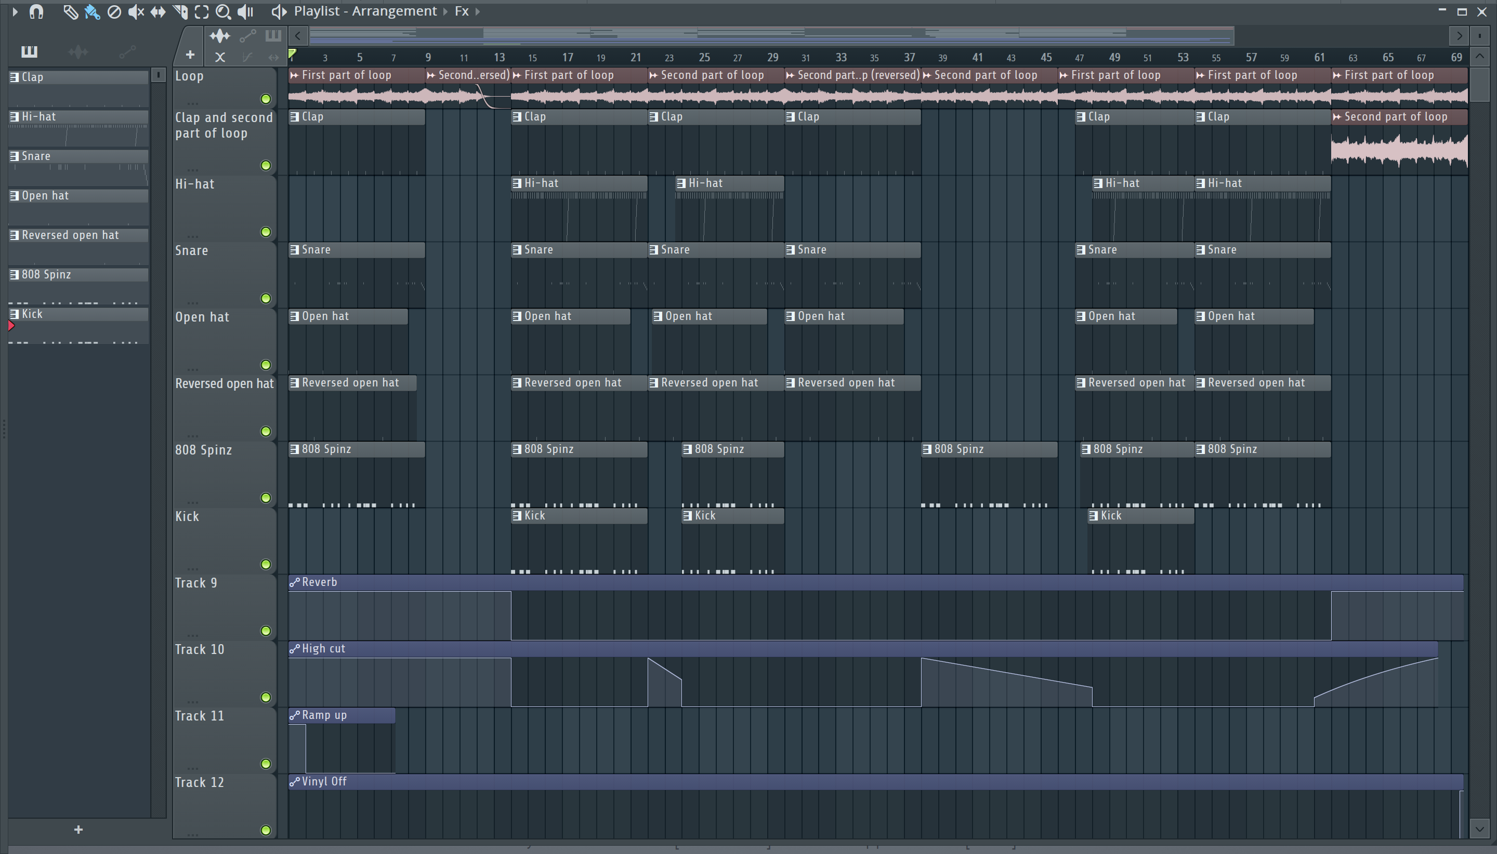Screen dimensions: 1497x854
Task: Mute Track 10
Action: pyautogui.click(x=266, y=697)
